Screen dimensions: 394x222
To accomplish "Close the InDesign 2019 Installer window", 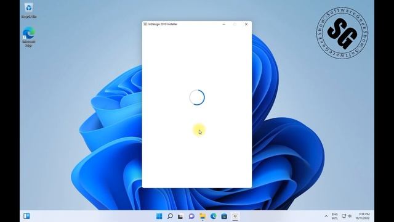I will click(246, 24).
